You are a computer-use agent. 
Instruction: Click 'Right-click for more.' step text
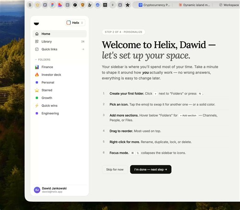(x=125, y=142)
